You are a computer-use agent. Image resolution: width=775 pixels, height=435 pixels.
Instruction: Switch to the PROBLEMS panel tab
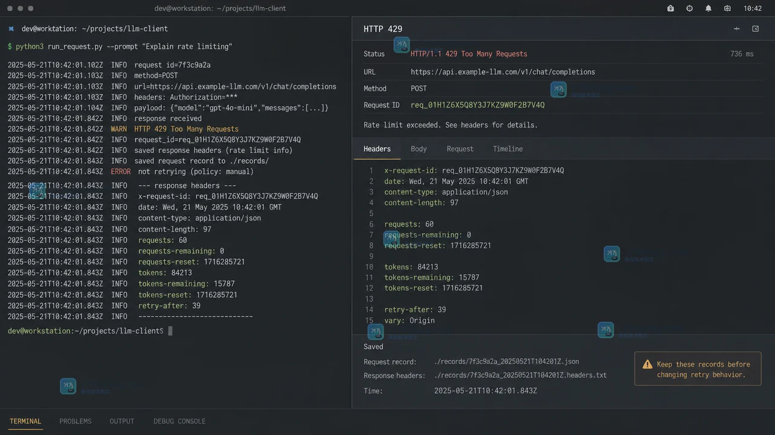[75, 421]
